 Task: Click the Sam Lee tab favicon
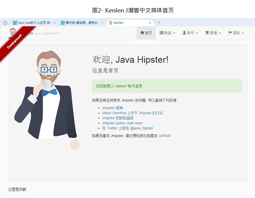coord(15,23)
